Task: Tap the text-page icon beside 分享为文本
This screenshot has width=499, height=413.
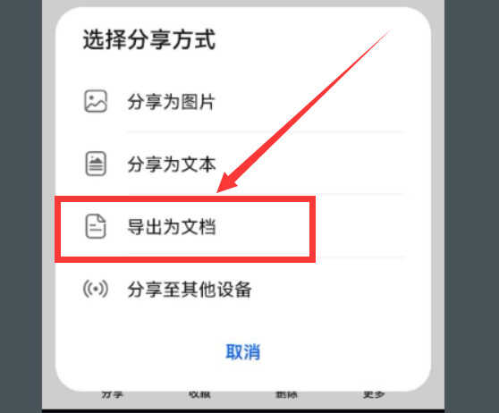Action: coord(96,164)
